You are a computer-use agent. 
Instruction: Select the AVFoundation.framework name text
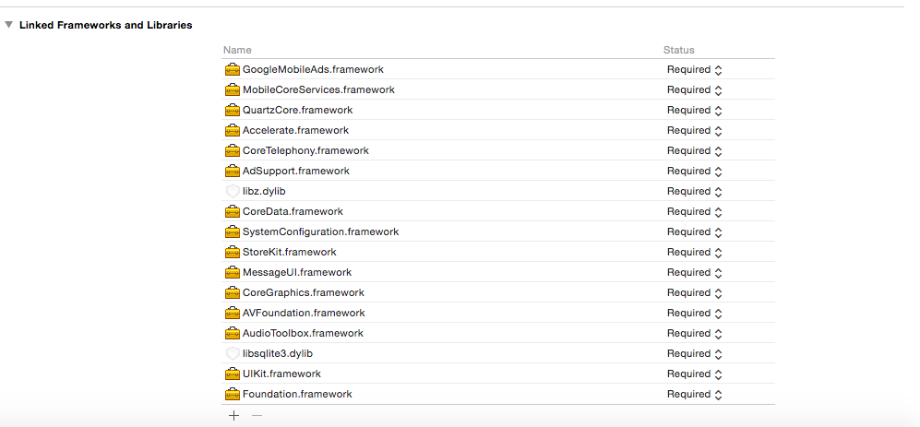click(x=304, y=313)
